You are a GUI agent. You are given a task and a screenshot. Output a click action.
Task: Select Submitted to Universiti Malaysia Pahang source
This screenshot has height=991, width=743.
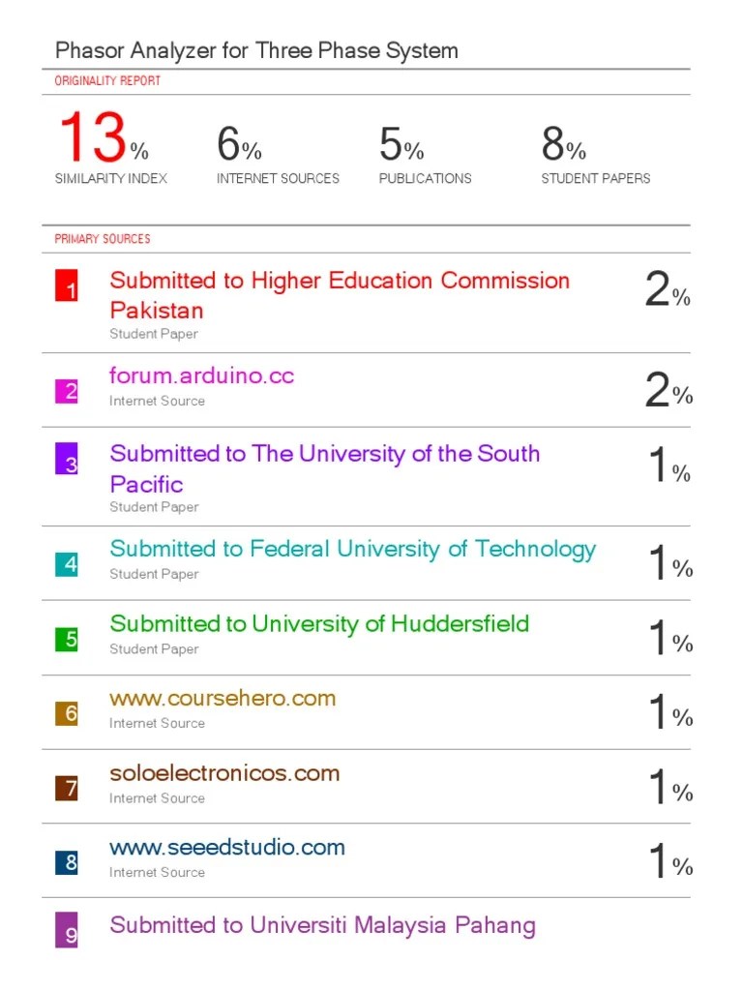tap(322, 925)
